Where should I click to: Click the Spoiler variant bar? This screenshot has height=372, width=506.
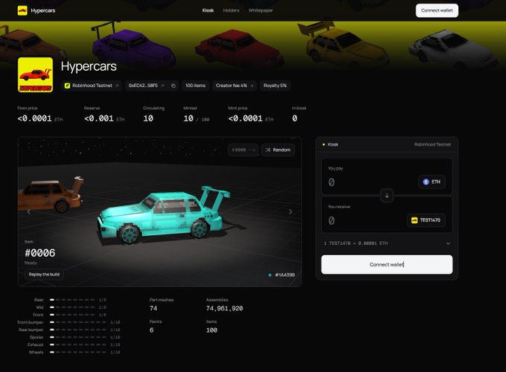78,337
